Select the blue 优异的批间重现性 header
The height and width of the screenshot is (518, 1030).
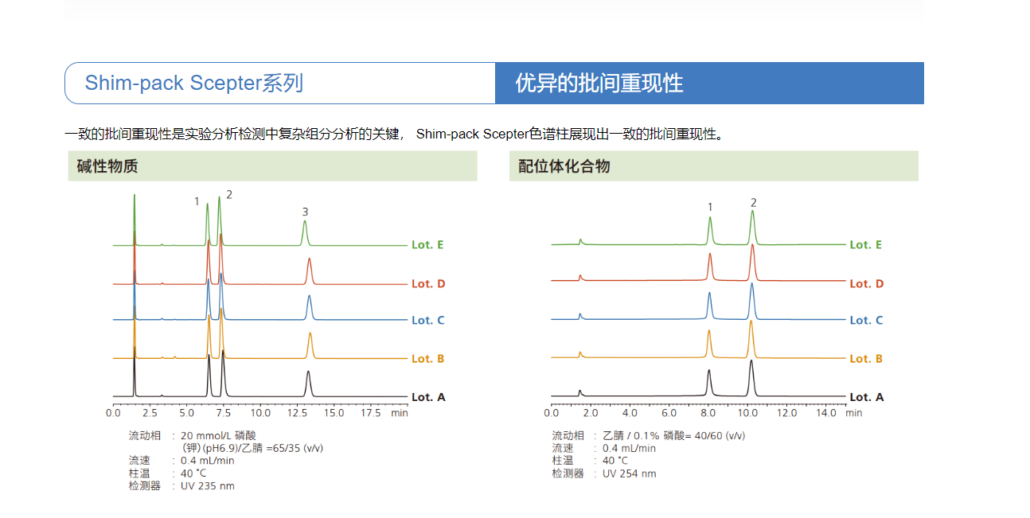coord(599,84)
